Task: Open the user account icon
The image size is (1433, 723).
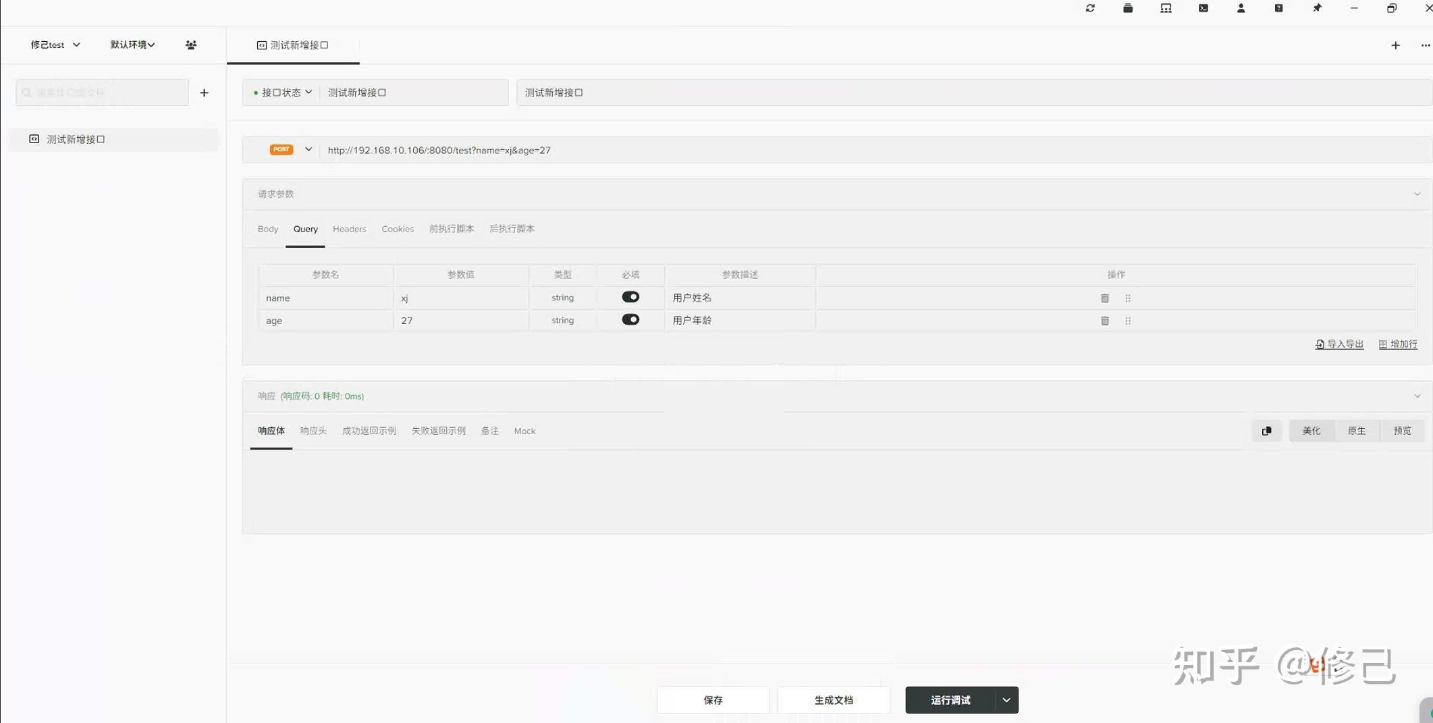Action: (1241, 8)
